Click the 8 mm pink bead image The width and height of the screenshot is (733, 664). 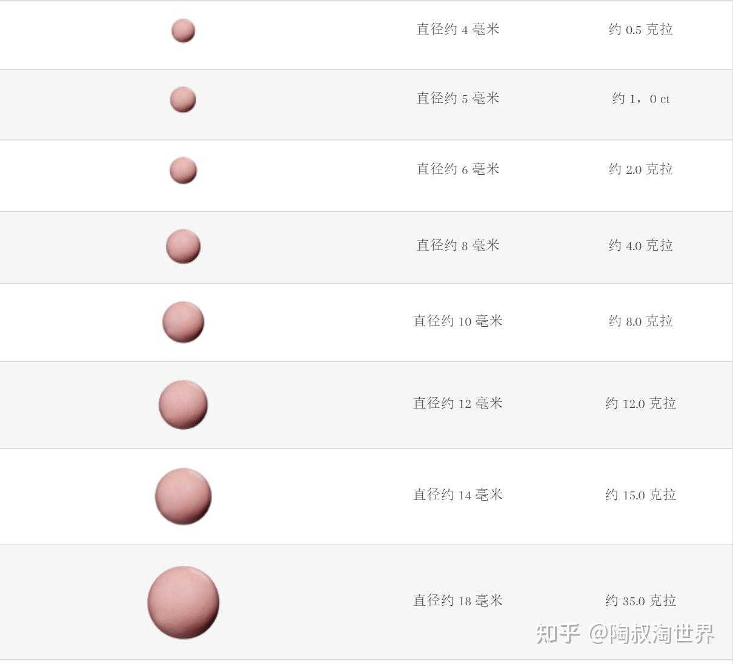[x=183, y=246]
